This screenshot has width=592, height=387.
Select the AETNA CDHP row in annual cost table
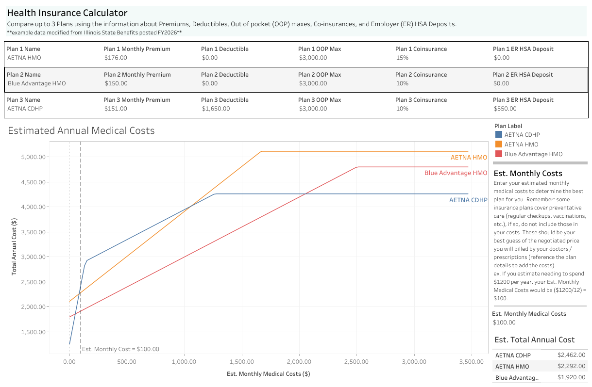(539, 355)
